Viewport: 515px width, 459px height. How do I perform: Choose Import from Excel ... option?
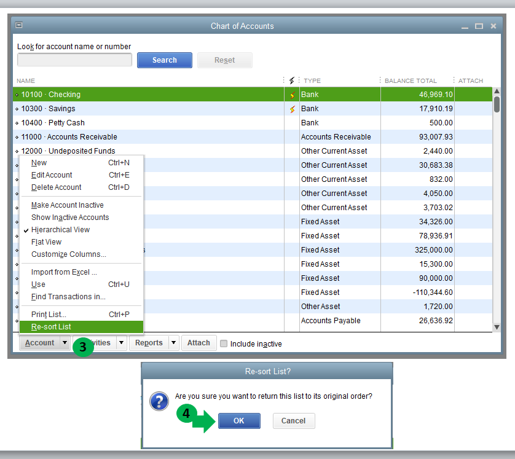pos(82,272)
